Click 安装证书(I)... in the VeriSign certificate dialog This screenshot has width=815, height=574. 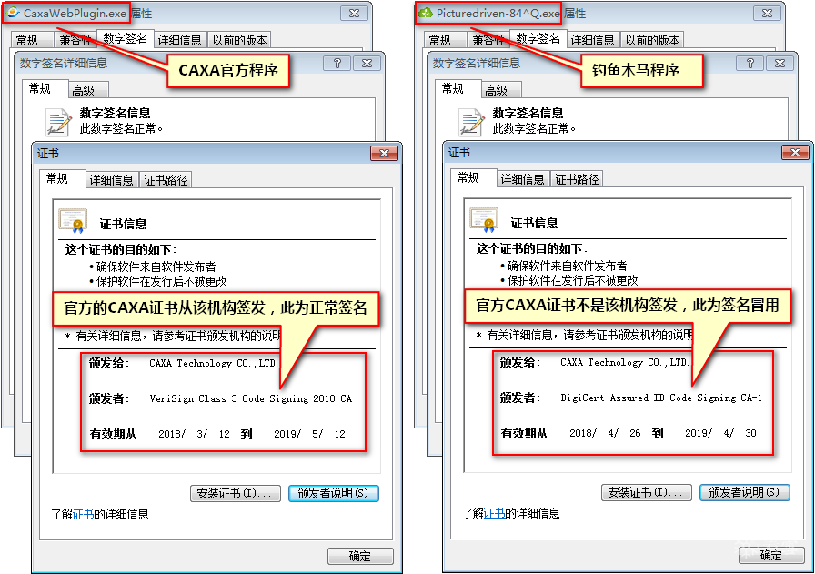pyautogui.click(x=236, y=493)
